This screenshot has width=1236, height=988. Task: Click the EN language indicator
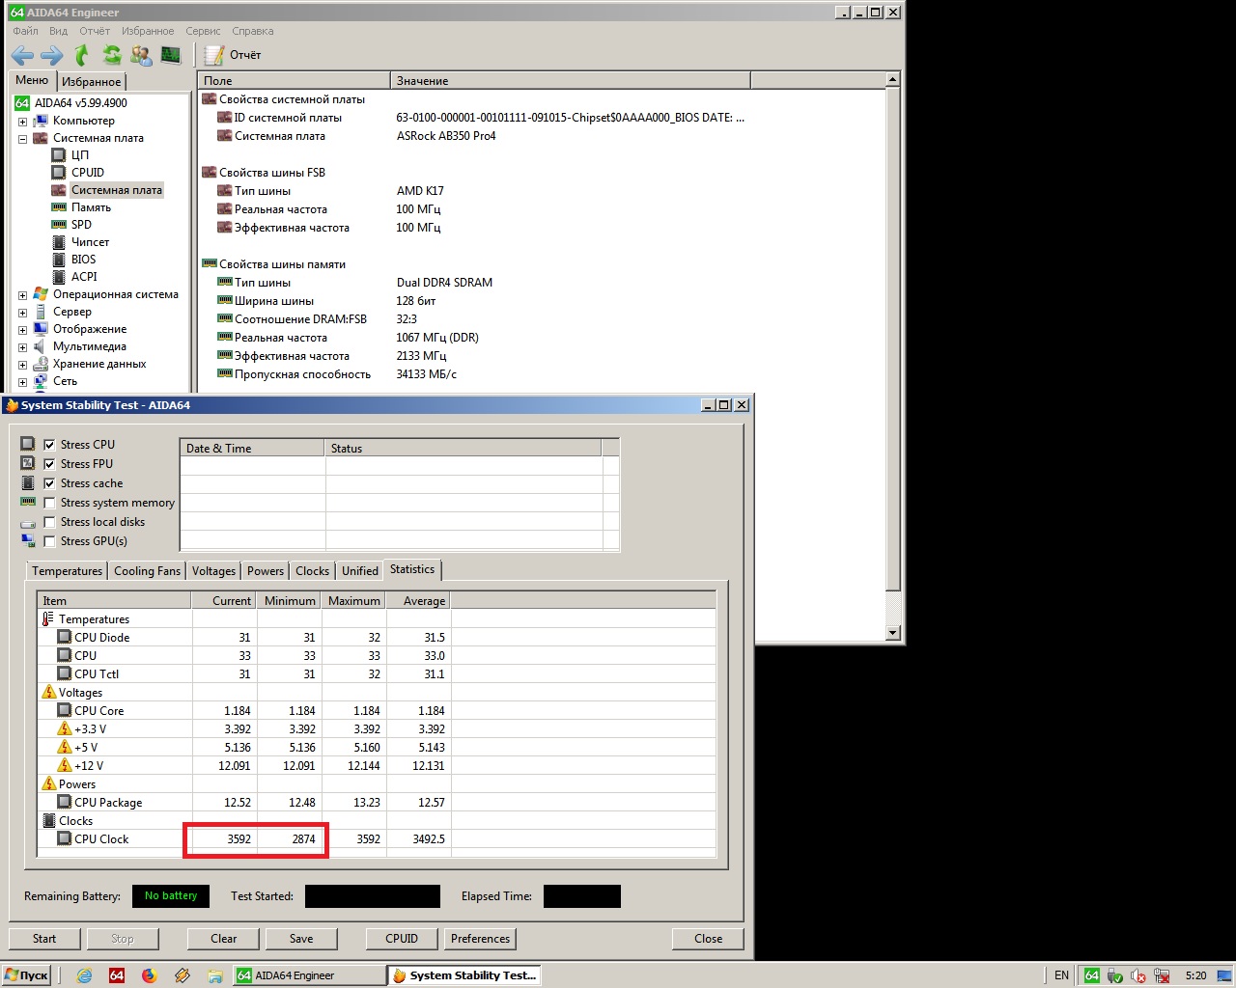pos(1061,975)
